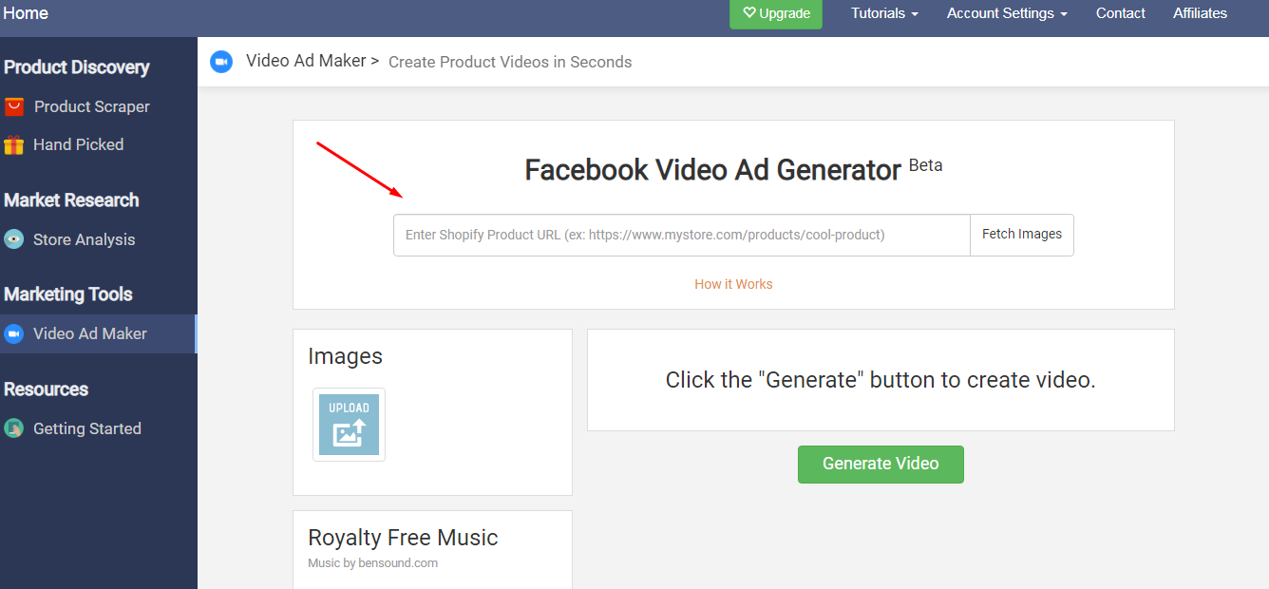This screenshot has height=589, width=1269.
Task: Click the Home link in top bar
Action: pyautogui.click(x=26, y=13)
